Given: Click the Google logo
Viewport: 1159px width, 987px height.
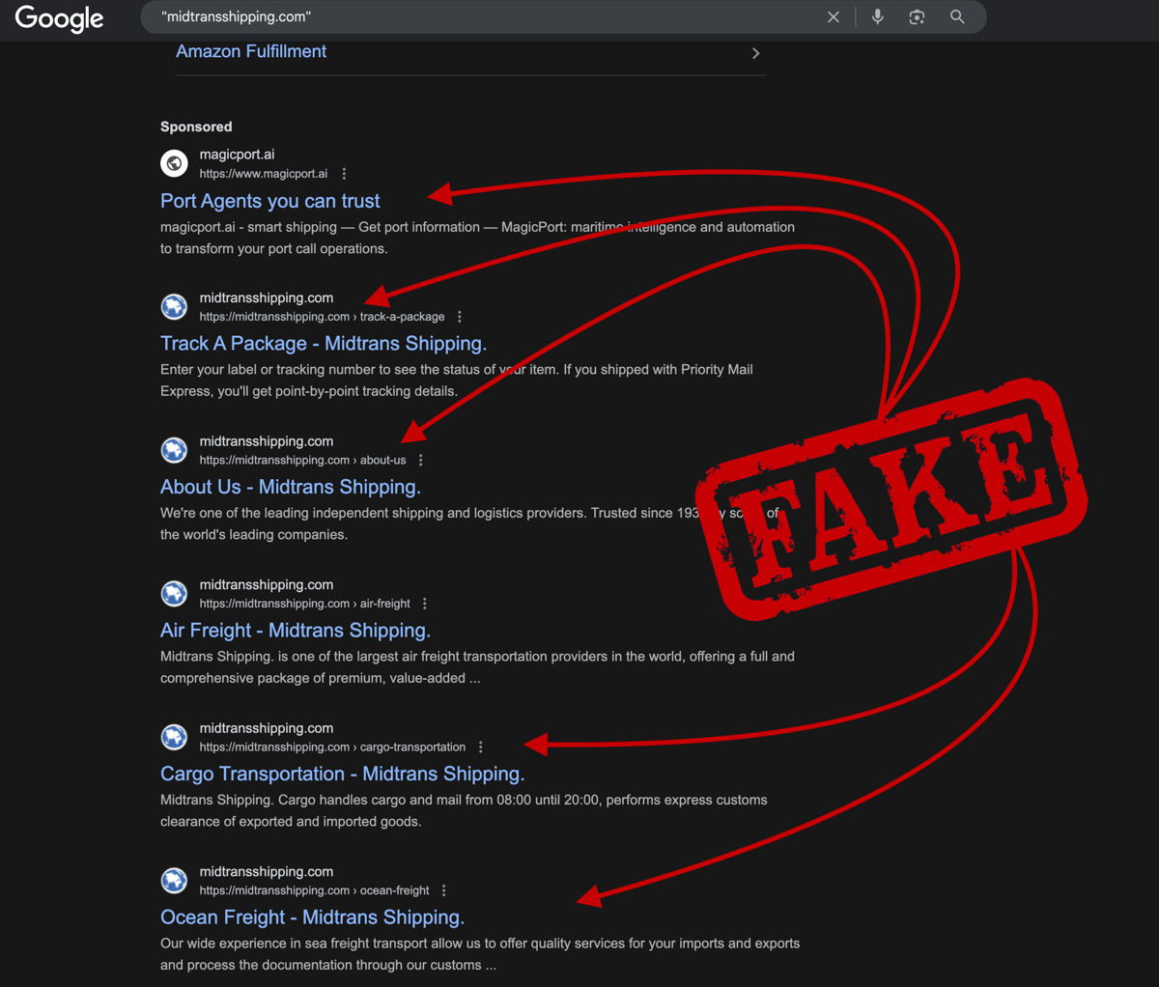Looking at the screenshot, I should (x=59, y=18).
